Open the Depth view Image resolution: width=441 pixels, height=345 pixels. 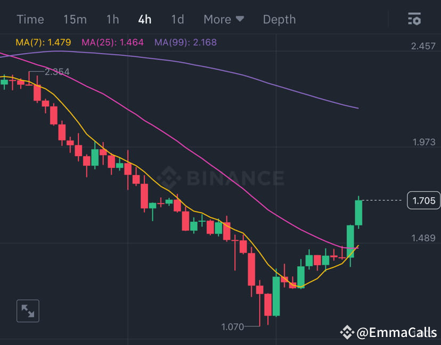(x=279, y=19)
